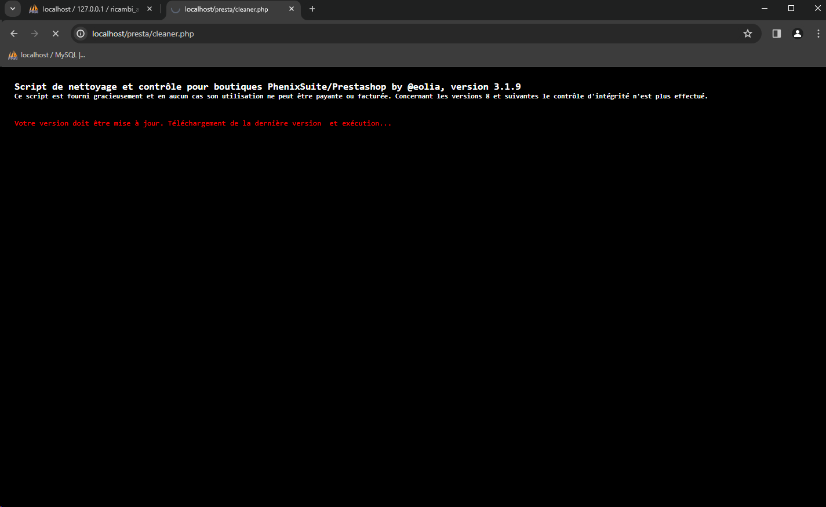This screenshot has width=826, height=507.
Task: Click the phpMyAdmin favicon on first tab
Action: [34, 9]
